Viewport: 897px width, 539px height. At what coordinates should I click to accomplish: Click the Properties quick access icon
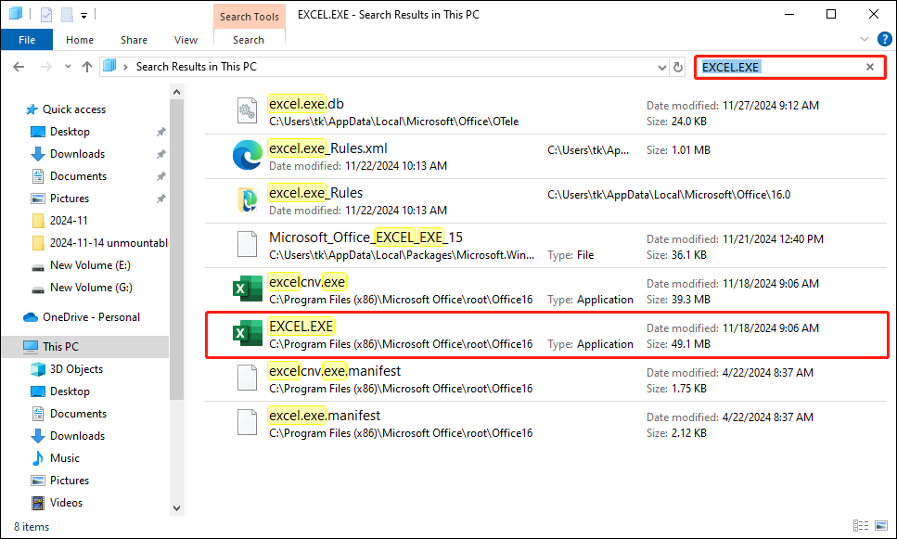pyautogui.click(x=46, y=14)
